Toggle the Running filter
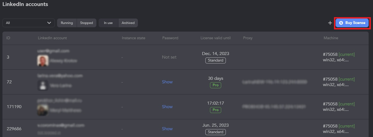Image resolution: width=373 pixels, height=137 pixels. pyautogui.click(x=67, y=23)
